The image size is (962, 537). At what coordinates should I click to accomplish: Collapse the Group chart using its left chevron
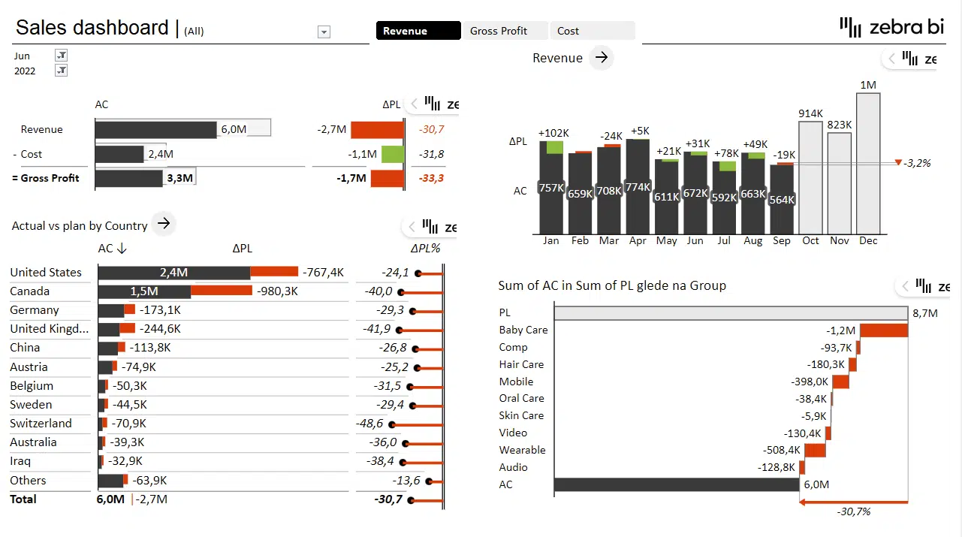click(x=906, y=285)
